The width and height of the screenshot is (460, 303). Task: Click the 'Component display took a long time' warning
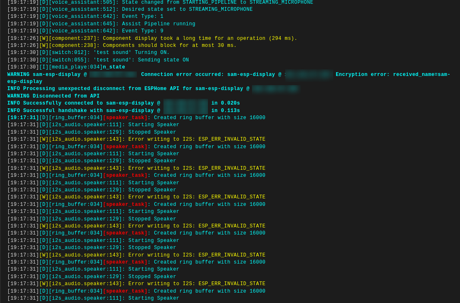click(200, 38)
